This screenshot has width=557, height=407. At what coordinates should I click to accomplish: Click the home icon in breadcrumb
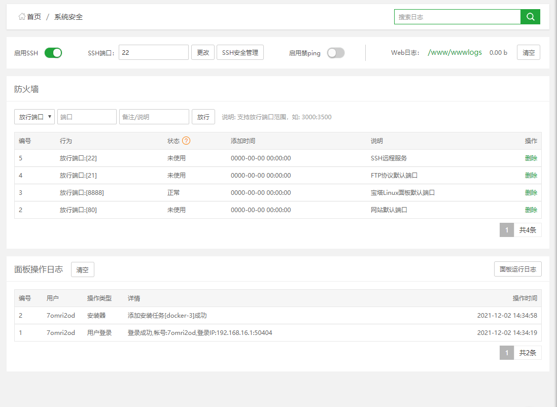22,16
